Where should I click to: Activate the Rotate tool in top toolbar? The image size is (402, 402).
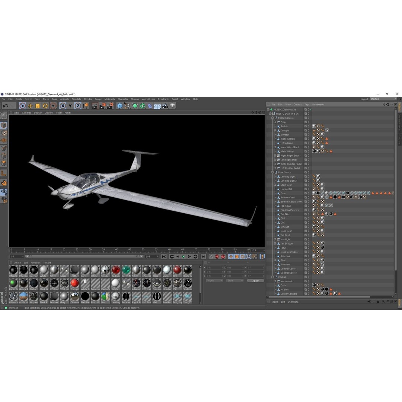(45, 106)
